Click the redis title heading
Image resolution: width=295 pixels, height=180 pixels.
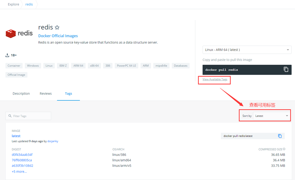point(45,27)
